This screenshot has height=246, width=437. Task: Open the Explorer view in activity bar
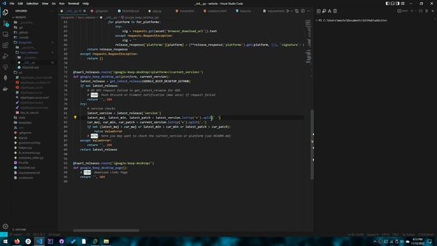5,12
